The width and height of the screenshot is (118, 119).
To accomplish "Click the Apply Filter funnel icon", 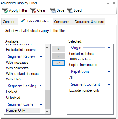I will click(x=5, y=10).
